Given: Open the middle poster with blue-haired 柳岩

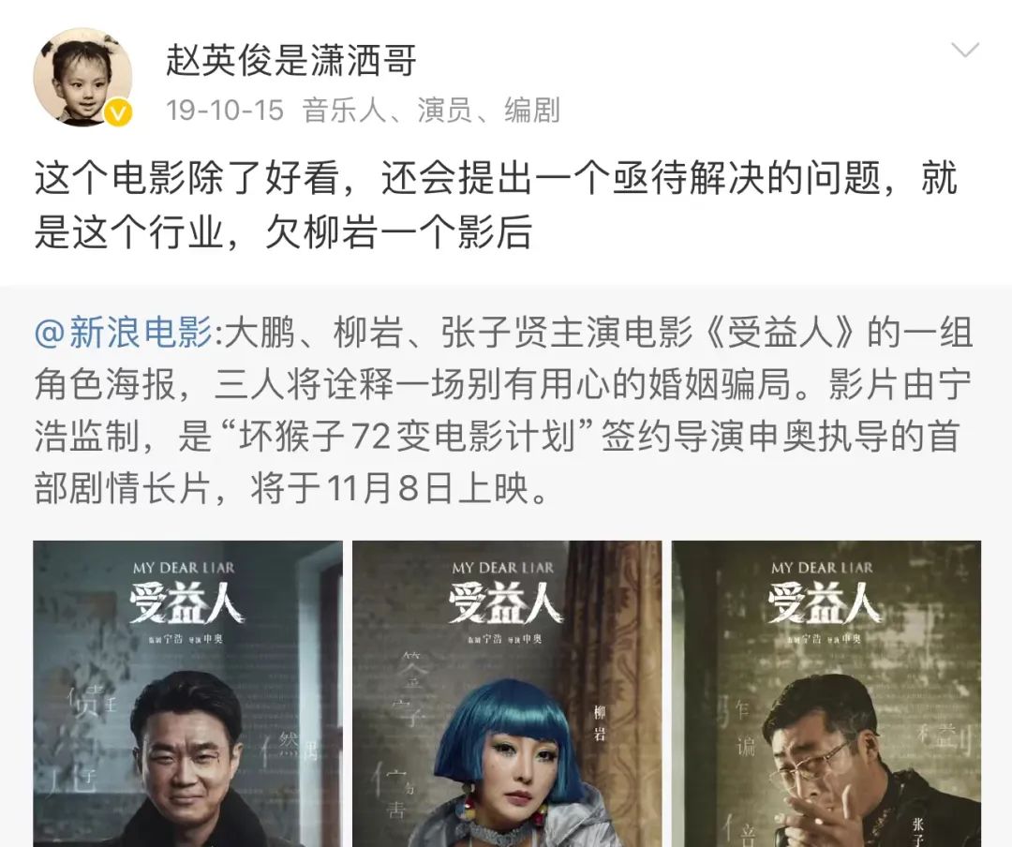Looking at the screenshot, I should [507, 693].
